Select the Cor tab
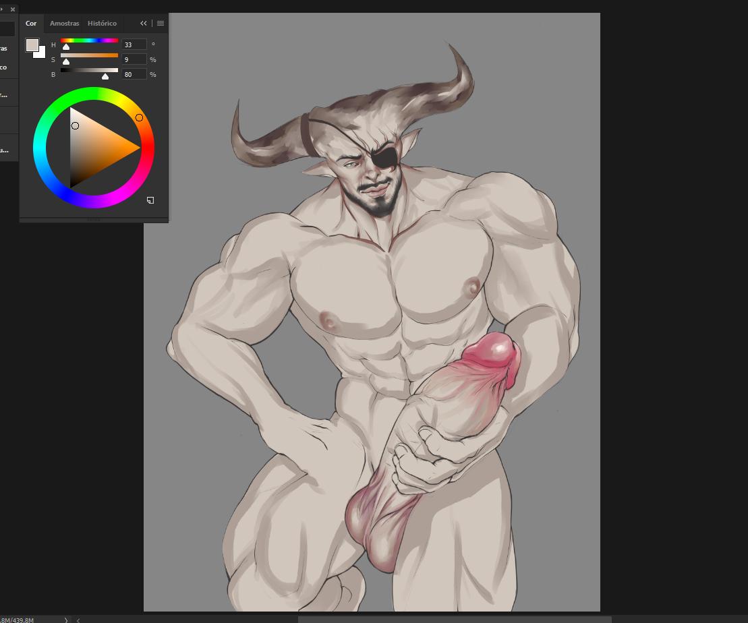The width and height of the screenshot is (748, 623). 31,23
